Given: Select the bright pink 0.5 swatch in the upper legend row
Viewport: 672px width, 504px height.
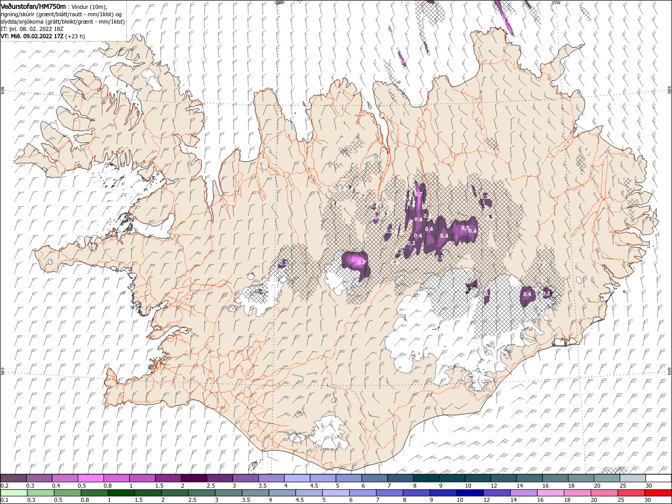Looking at the screenshot, I should pos(90,478).
